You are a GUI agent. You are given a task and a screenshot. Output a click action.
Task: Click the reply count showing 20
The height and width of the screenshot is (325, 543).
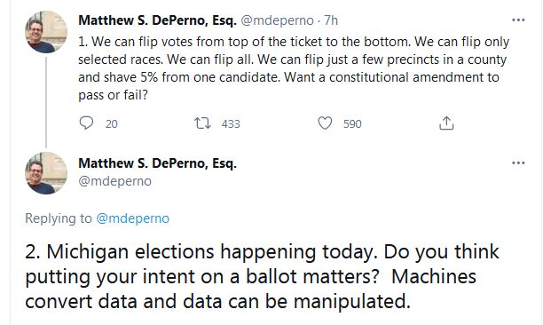point(112,123)
